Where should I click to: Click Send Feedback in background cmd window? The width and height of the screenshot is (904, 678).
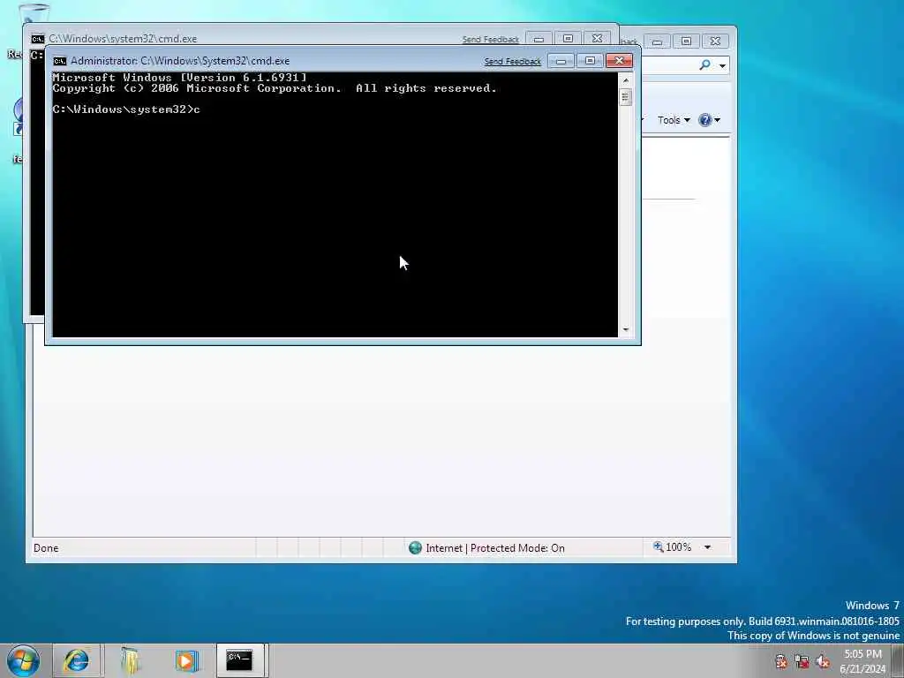(x=490, y=39)
